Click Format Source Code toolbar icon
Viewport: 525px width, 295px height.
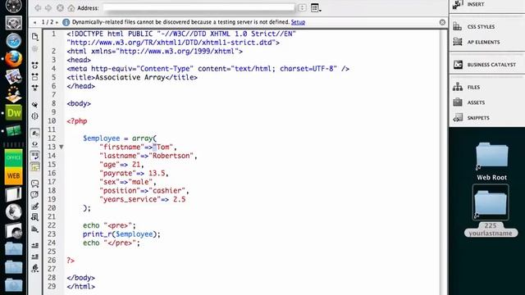click(x=34, y=268)
